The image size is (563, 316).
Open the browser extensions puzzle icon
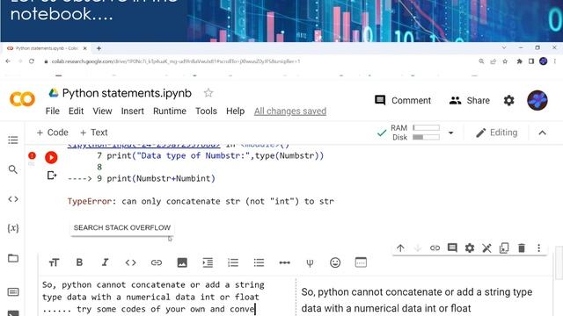(519, 61)
